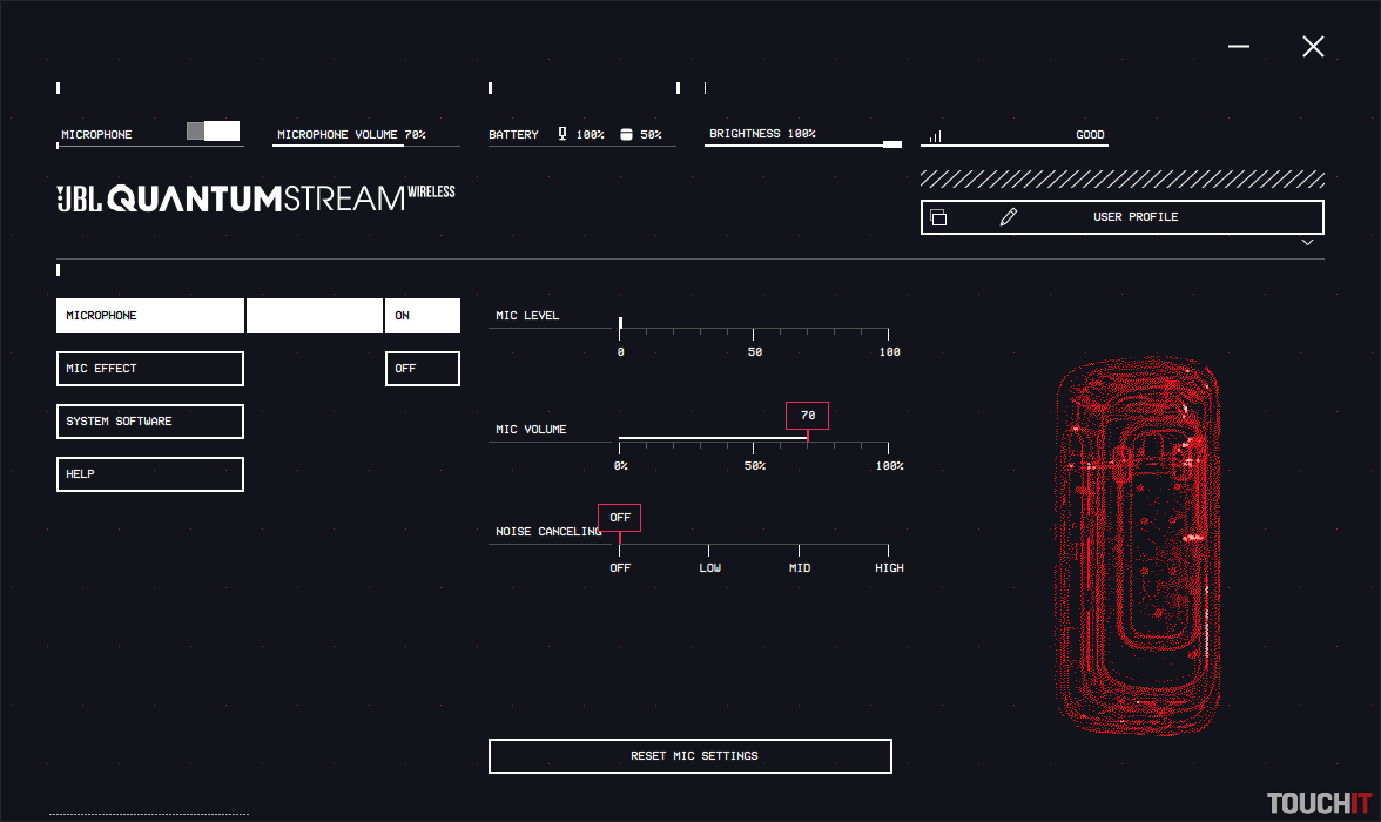The image size is (1381, 822).
Task: Click the charging case battery icon
Action: [626, 134]
